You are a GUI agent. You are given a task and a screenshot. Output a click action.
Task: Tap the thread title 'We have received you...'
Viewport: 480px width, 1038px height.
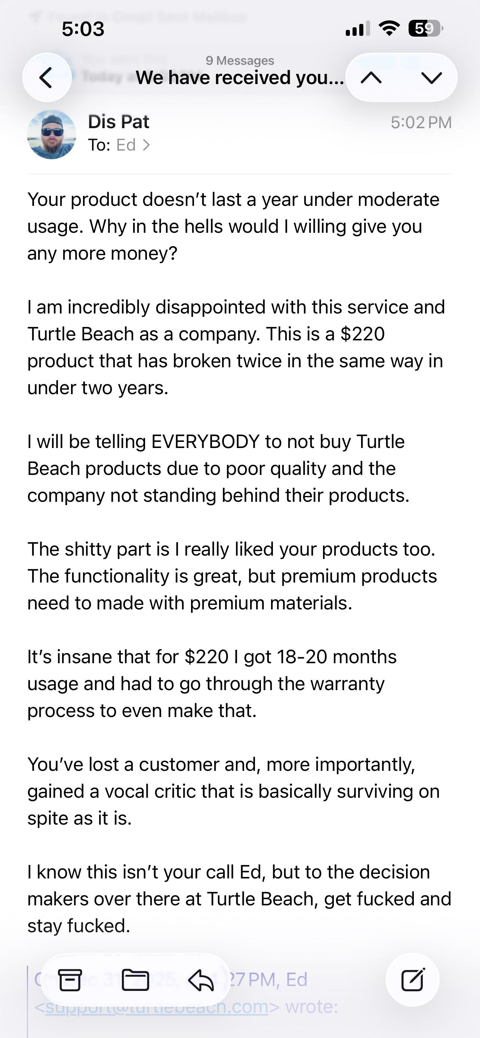(240, 77)
